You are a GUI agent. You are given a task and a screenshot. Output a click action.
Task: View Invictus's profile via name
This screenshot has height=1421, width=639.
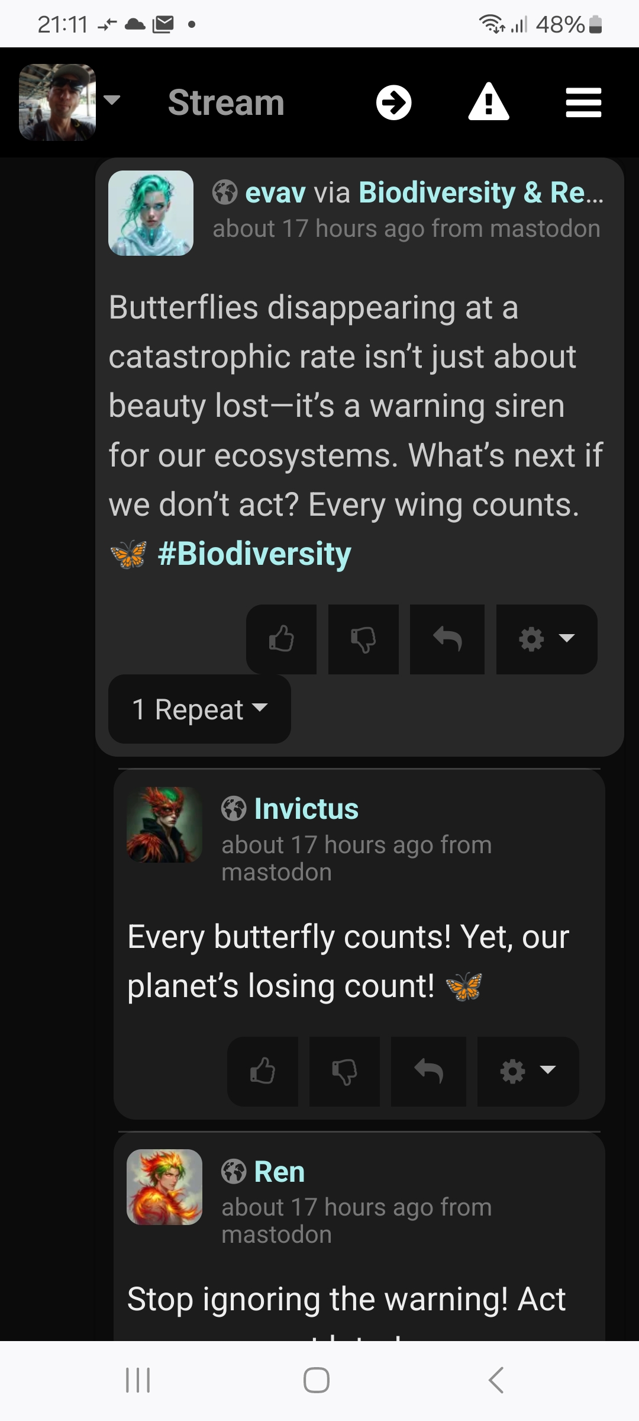coord(306,809)
